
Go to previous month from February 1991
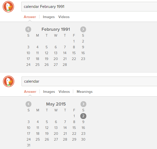(28, 29)
